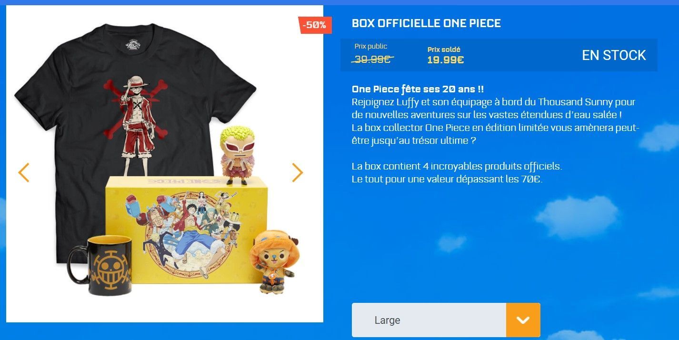This screenshot has height=340, width=679.
Task: Click the BOX OFFICIELLE ONE PIECE title
Action: [426, 23]
